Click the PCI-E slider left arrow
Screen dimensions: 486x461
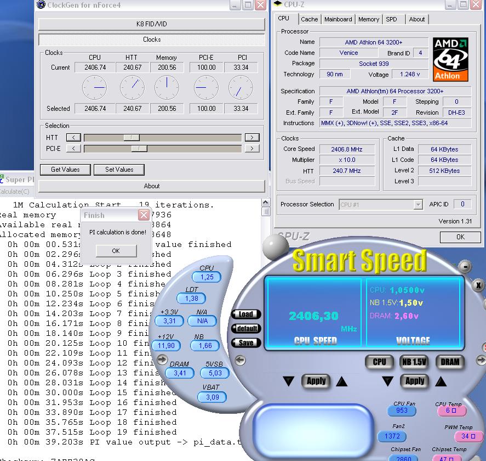coord(73,148)
